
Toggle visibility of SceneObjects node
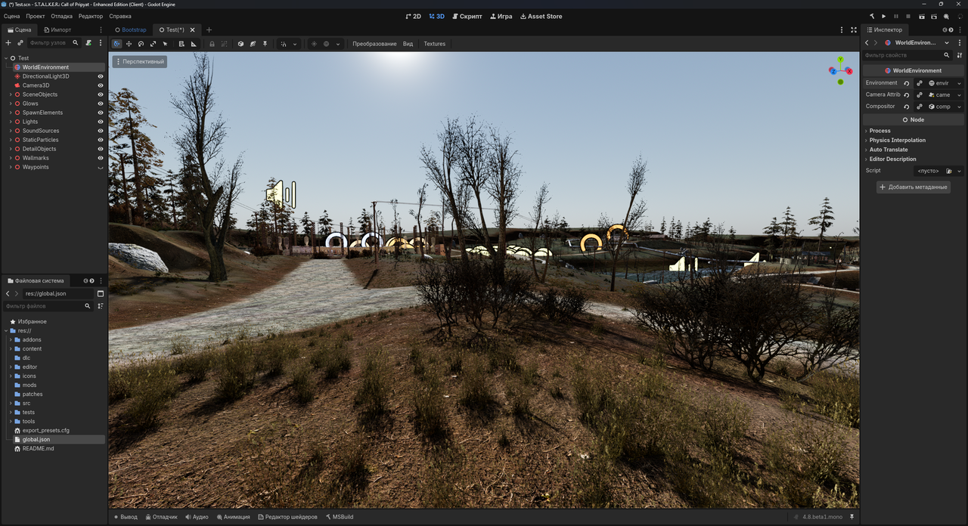coord(101,94)
